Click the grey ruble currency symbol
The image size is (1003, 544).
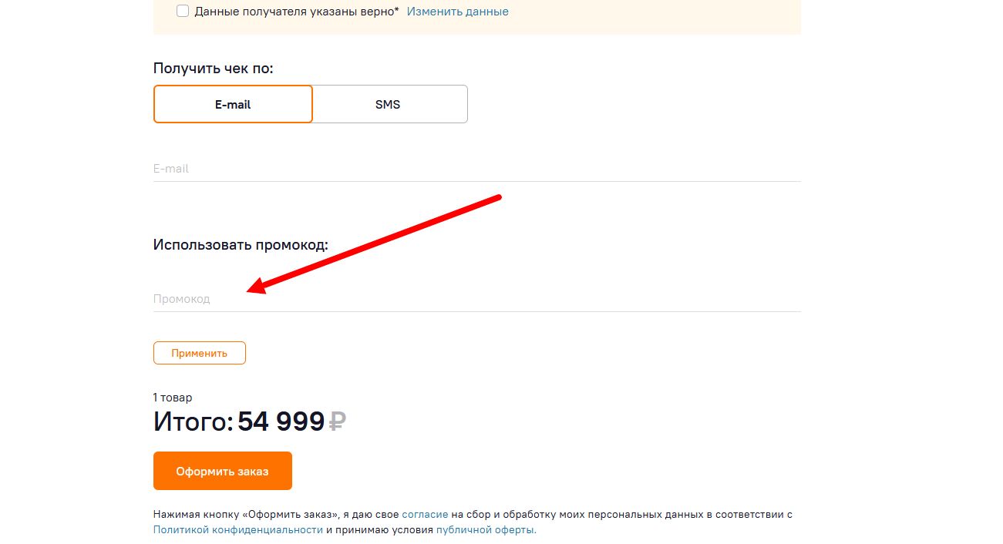coord(338,421)
